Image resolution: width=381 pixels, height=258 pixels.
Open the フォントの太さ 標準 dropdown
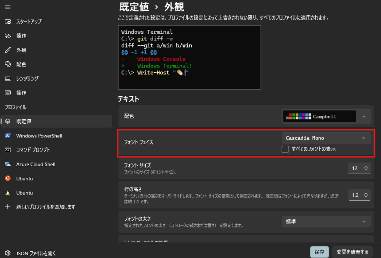pyautogui.click(x=326, y=221)
